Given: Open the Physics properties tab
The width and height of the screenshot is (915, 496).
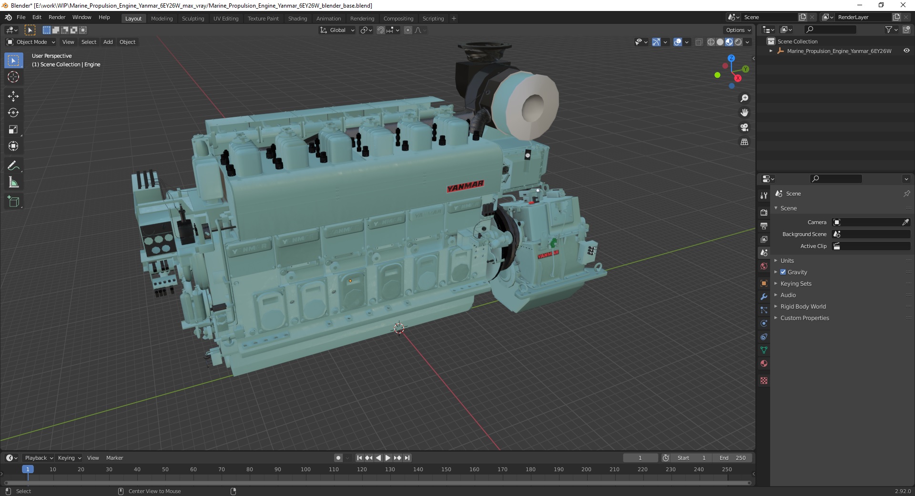Looking at the screenshot, I should [x=764, y=323].
